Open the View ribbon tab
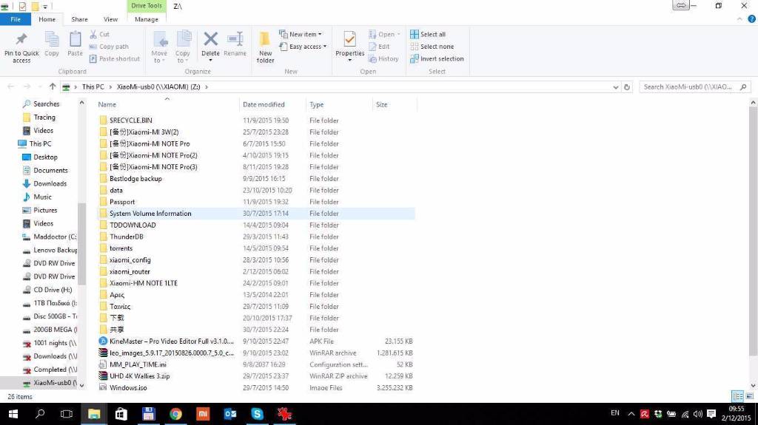The image size is (758, 425). [110, 19]
